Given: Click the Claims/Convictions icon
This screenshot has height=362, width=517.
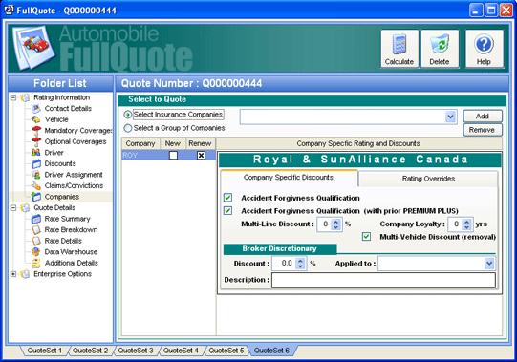Looking at the screenshot, I should point(36,185).
